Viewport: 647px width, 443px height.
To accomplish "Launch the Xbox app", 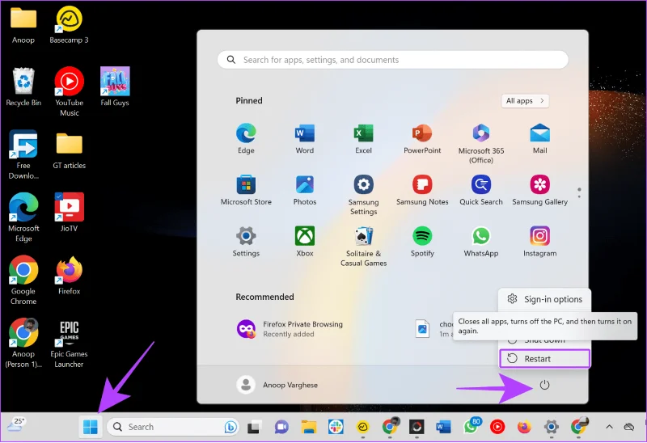I will pyautogui.click(x=305, y=242).
